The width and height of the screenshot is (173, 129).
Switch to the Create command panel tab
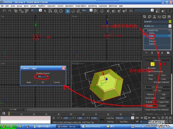[145, 17]
